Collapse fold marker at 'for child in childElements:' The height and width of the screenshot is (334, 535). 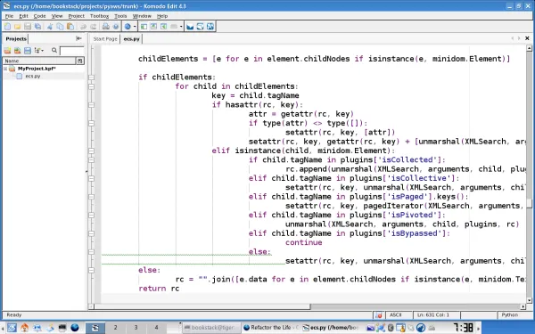[91, 86]
